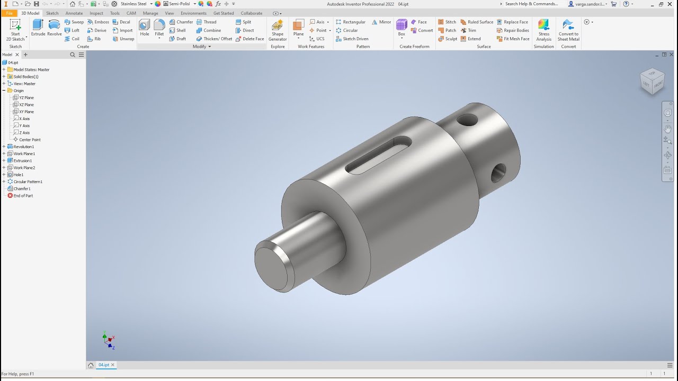Click the Search Help & Commands field
Image resolution: width=678 pixels, height=381 pixels.
pos(531,4)
